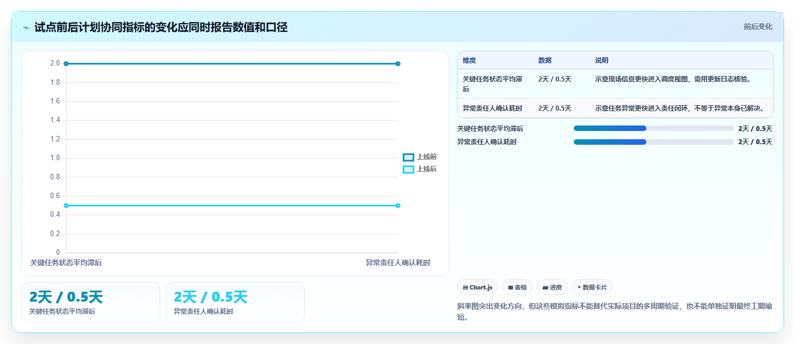Click the 维度 column header
795x344 pixels.
point(470,61)
